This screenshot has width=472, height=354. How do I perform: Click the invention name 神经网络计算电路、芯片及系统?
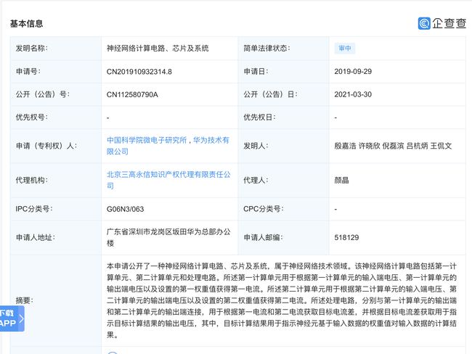tap(158, 49)
